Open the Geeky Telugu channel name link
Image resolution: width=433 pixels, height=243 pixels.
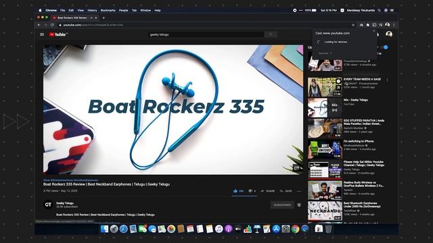(65, 203)
